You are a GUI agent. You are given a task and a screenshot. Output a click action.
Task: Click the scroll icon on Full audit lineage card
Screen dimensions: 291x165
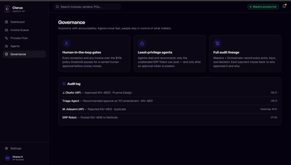tap(217, 43)
